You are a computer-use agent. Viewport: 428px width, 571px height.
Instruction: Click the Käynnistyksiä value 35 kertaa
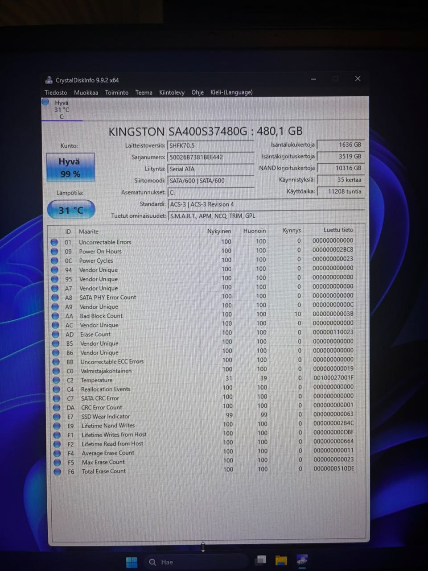tap(341, 180)
